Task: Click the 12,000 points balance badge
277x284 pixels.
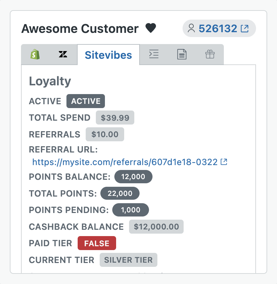Action: pyautogui.click(x=133, y=177)
